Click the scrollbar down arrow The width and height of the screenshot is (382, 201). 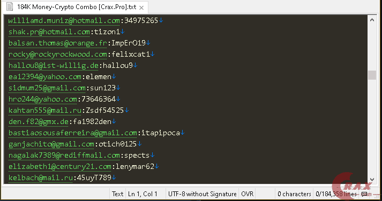tap(372, 180)
